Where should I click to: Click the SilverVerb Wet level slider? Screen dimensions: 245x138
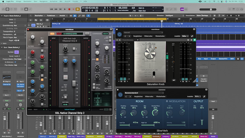(202, 120)
